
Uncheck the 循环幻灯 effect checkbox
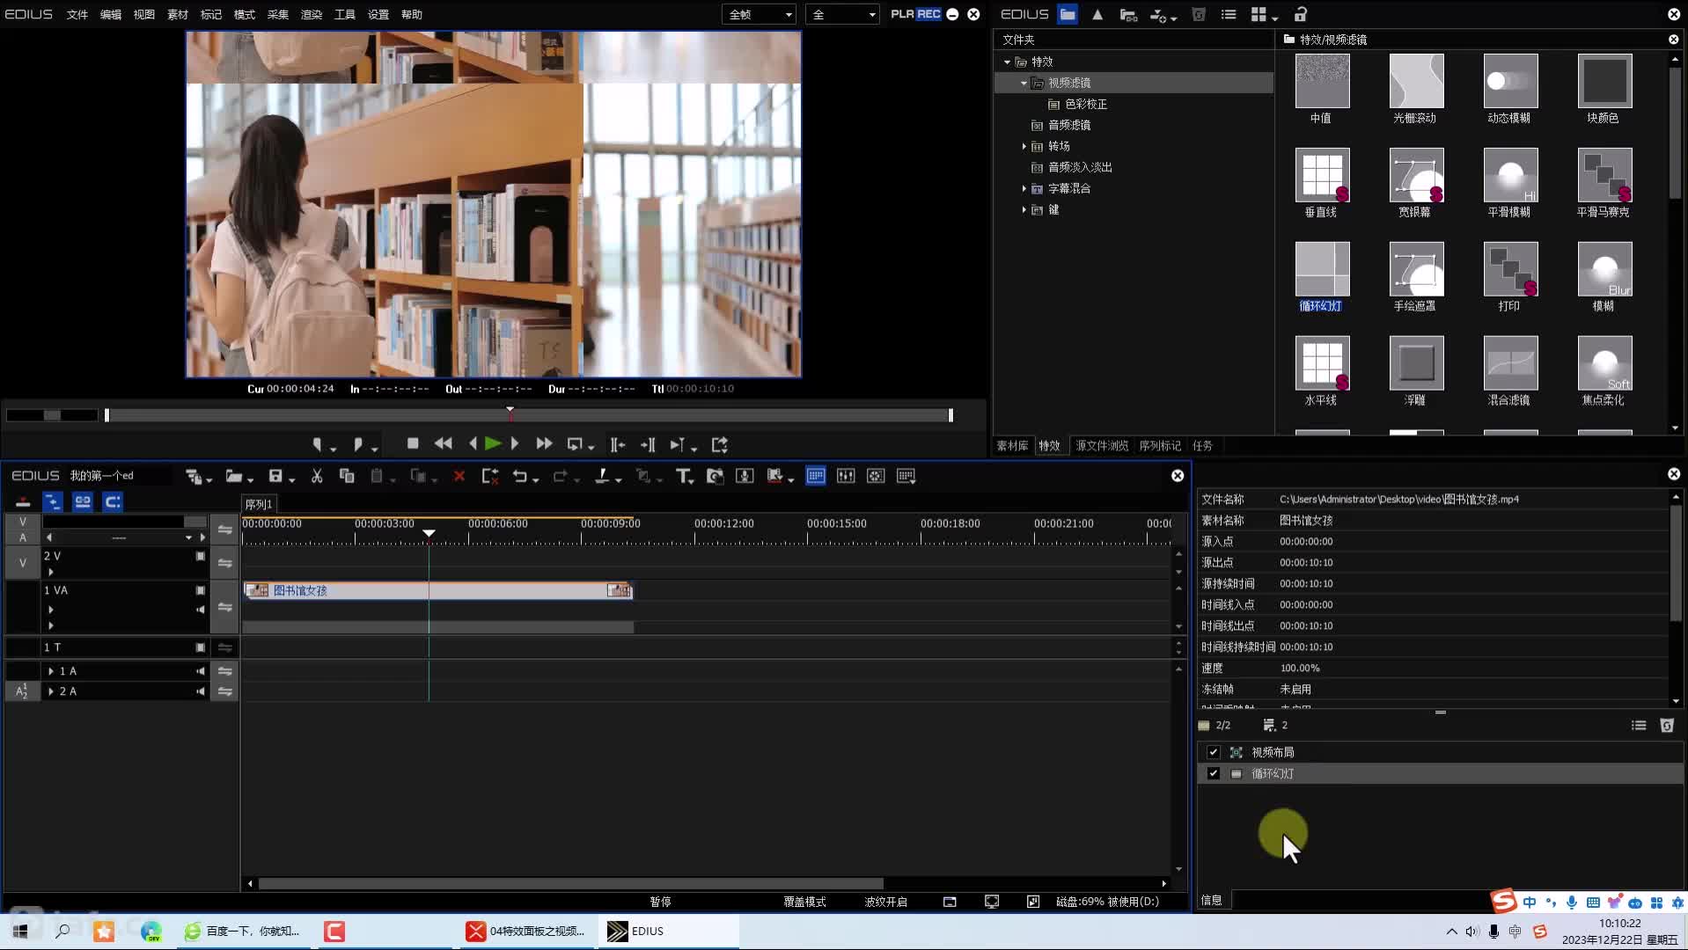(1214, 773)
